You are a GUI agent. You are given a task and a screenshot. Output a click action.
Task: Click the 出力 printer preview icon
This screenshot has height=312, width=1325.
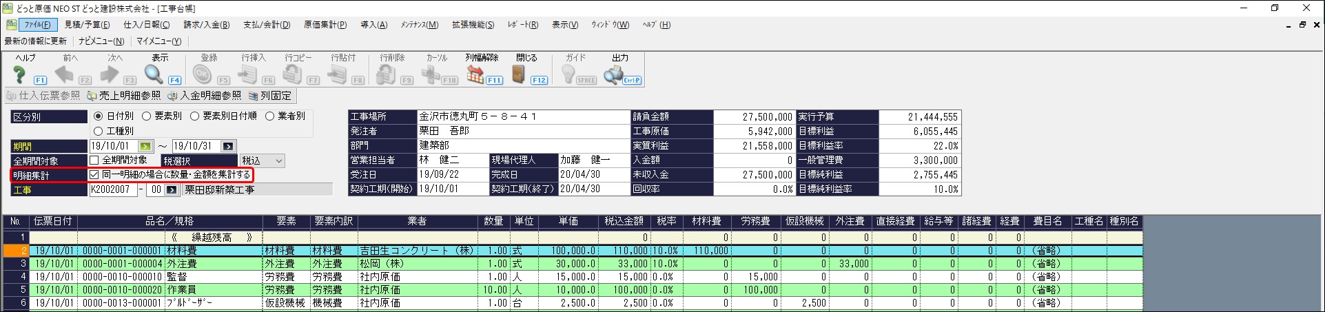(x=613, y=74)
